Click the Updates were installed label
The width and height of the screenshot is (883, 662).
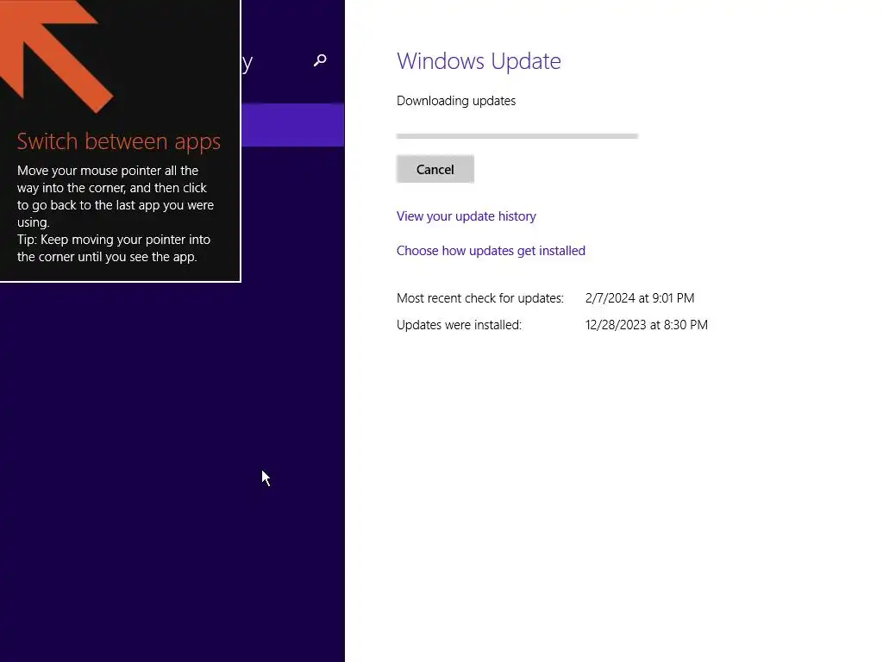click(459, 325)
